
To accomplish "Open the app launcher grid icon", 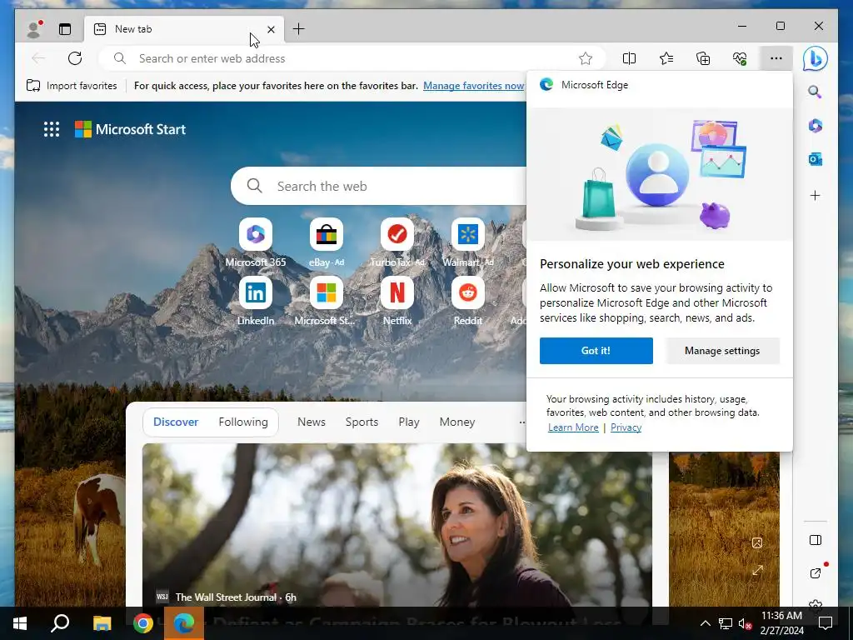I will click(x=52, y=129).
